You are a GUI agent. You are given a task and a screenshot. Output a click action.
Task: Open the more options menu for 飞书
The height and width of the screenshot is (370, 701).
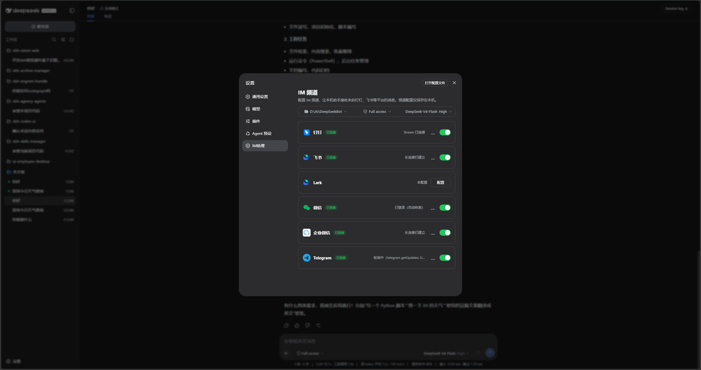click(433, 158)
